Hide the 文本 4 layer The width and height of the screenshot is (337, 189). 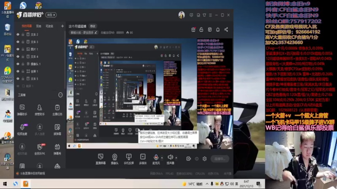[18, 57]
